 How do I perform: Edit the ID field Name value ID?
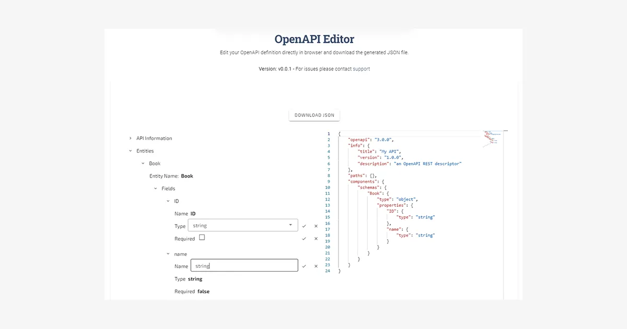tap(193, 214)
